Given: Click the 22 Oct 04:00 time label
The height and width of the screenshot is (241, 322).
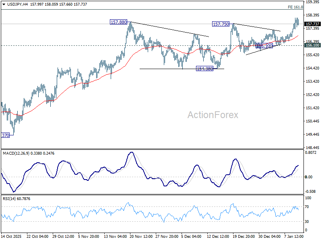Looking at the screenshot, I should (37, 236).
